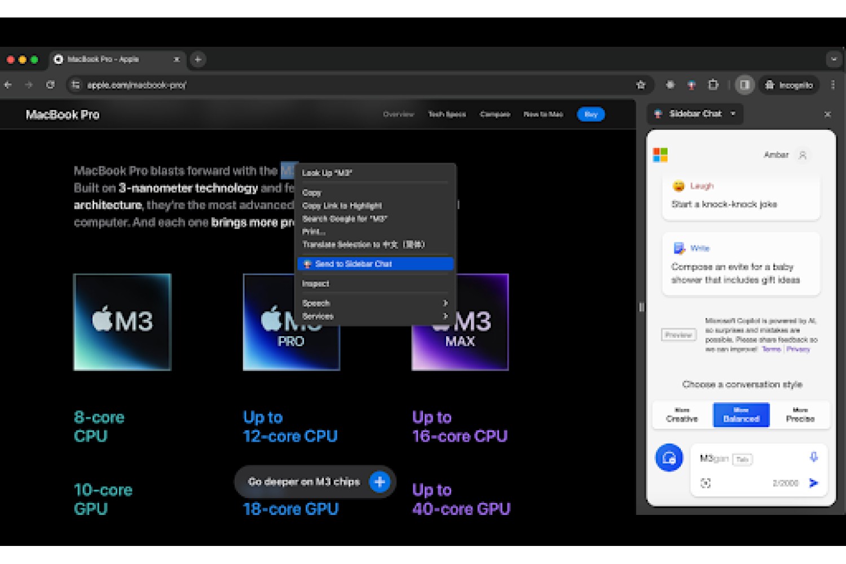Click the Incognito indicator button
Screen dimensions: 846x564
(x=788, y=85)
